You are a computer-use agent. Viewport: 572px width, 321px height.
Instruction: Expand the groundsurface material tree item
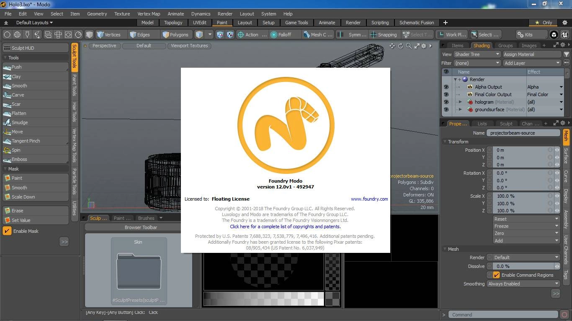point(460,110)
